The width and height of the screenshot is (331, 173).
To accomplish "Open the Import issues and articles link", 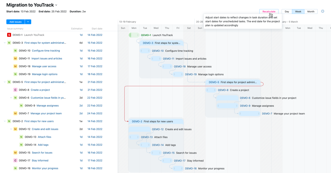I will click(47, 58).
